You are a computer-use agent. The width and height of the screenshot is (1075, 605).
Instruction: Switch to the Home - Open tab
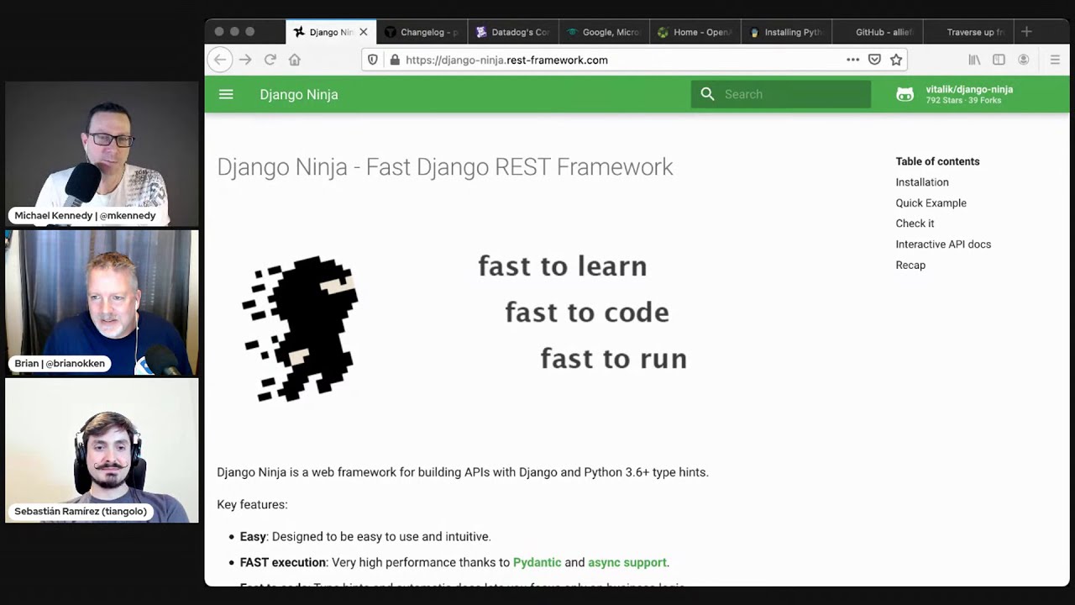(x=694, y=32)
